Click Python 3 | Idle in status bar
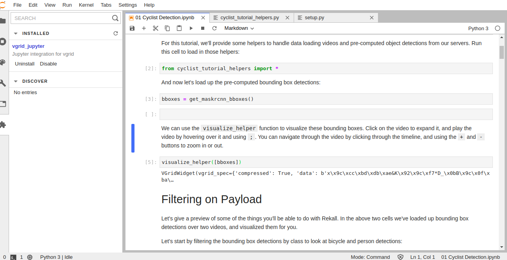This screenshot has width=507, height=260. (56, 257)
